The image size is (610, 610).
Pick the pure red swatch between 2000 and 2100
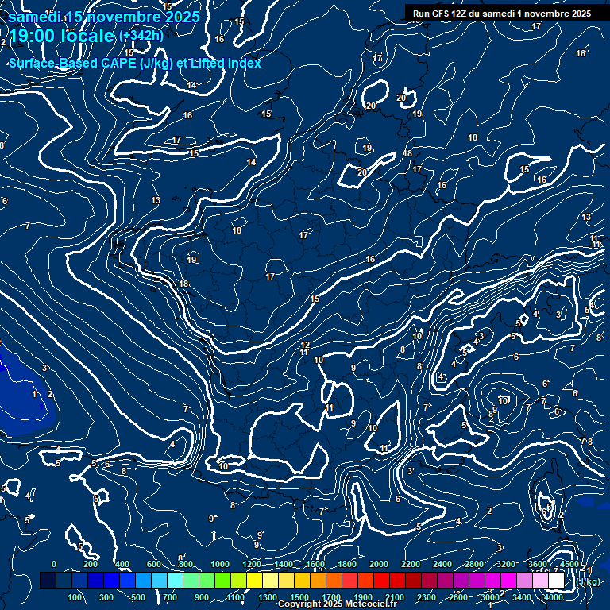(x=381, y=580)
